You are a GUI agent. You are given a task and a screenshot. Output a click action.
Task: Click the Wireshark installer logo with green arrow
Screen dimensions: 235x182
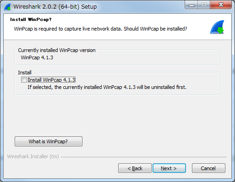(217, 27)
